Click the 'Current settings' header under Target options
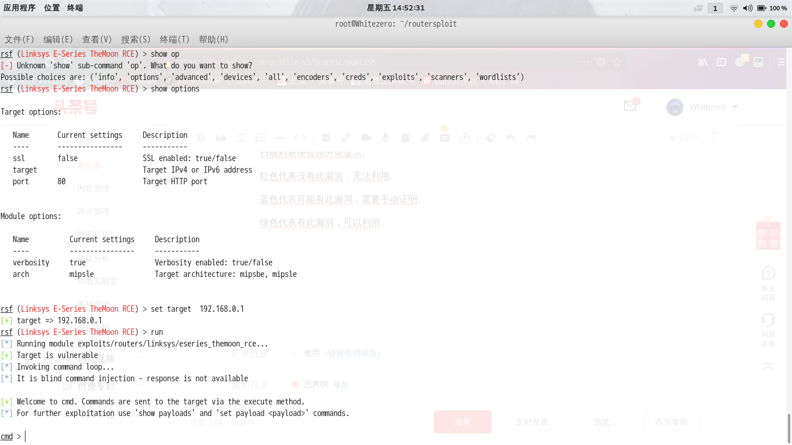The width and height of the screenshot is (792, 445). (90, 135)
